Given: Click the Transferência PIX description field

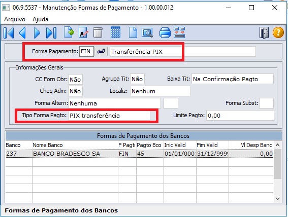Looking at the screenshot, I should [x=183, y=52].
